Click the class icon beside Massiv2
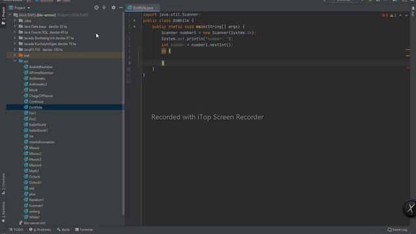Image resolution: width=416 pixels, height=234 pixels. point(26,153)
